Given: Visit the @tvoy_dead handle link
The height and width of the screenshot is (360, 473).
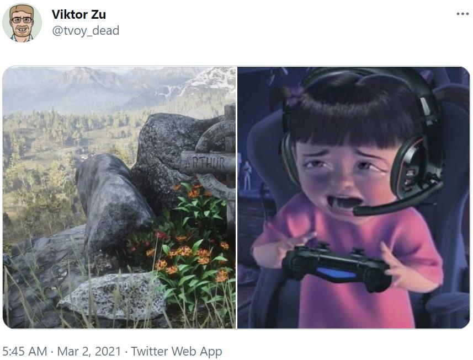Looking at the screenshot, I should point(85,30).
